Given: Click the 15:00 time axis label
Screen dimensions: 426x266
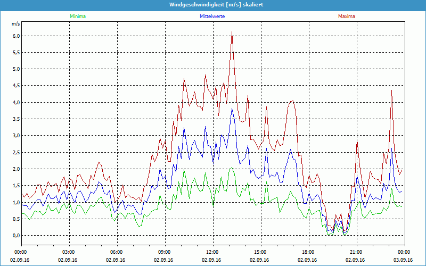Looking at the screenshot, I should [x=260, y=252].
